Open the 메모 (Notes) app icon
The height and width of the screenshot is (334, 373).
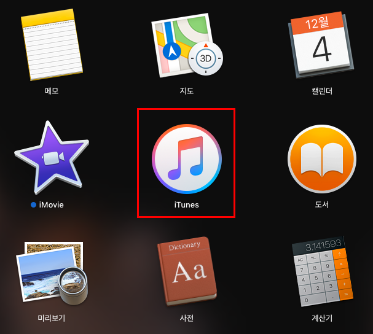pos(52,45)
